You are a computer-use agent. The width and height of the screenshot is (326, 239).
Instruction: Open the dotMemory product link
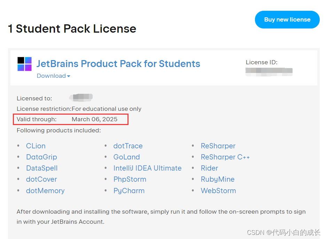coord(45,191)
